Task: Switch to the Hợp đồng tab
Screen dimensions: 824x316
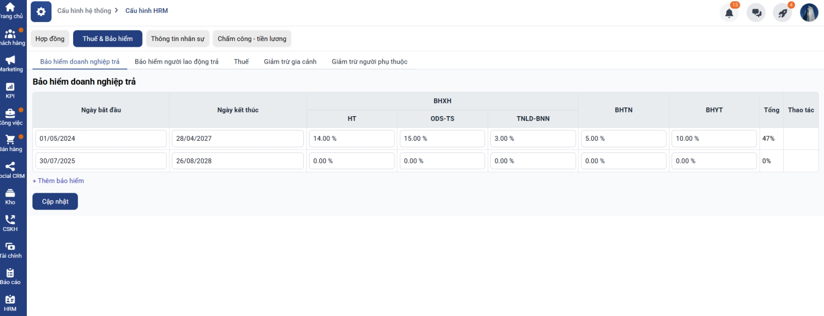Action: click(x=50, y=39)
